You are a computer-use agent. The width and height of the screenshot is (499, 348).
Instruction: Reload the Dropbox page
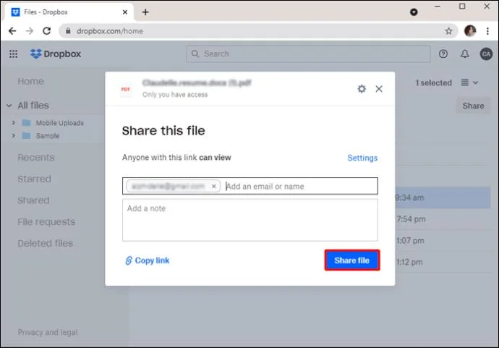coord(47,31)
